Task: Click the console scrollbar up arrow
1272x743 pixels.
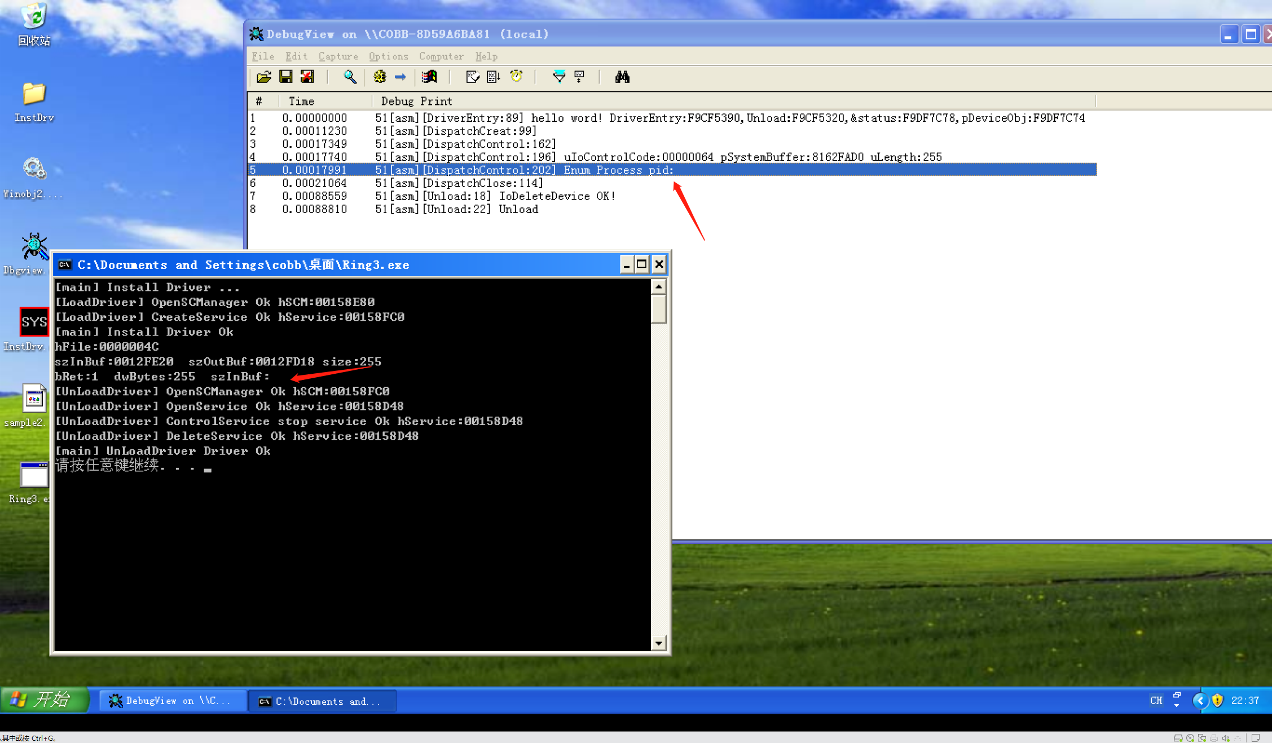Action: coord(658,287)
